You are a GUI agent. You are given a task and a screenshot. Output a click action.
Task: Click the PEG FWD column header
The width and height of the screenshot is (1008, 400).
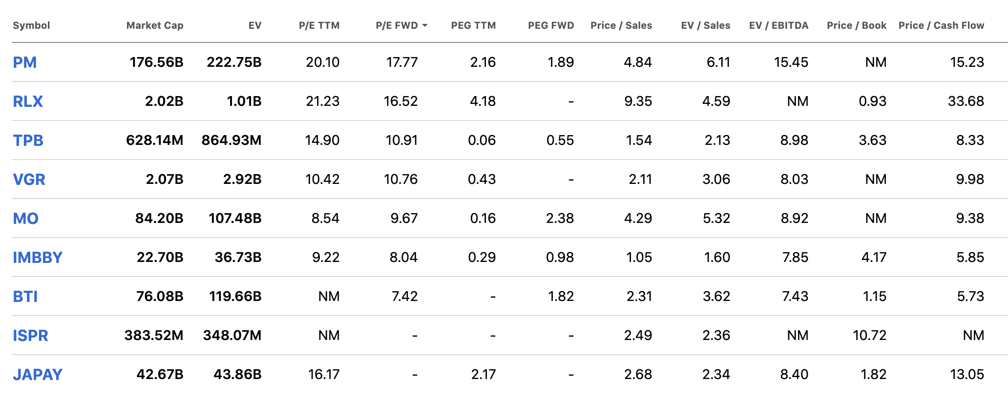pos(551,25)
